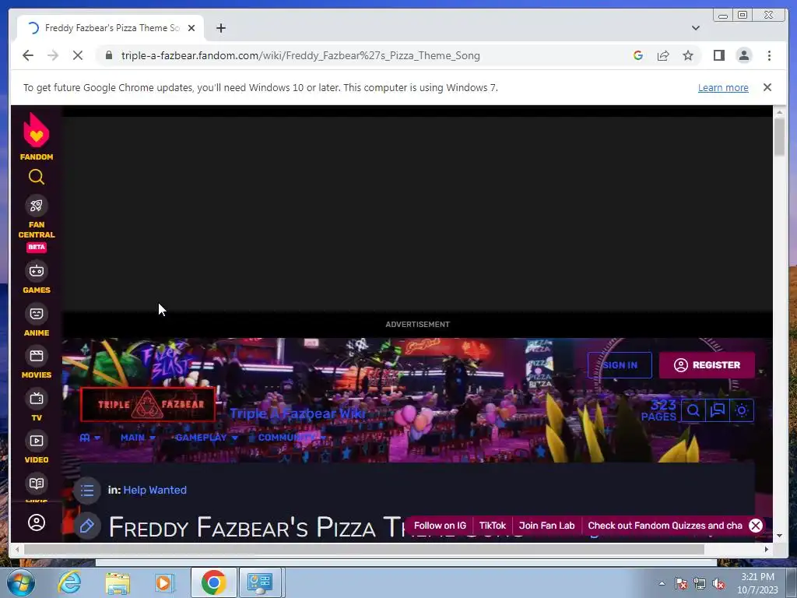
Task: Open the Wikis book icon
Action: 36,484
